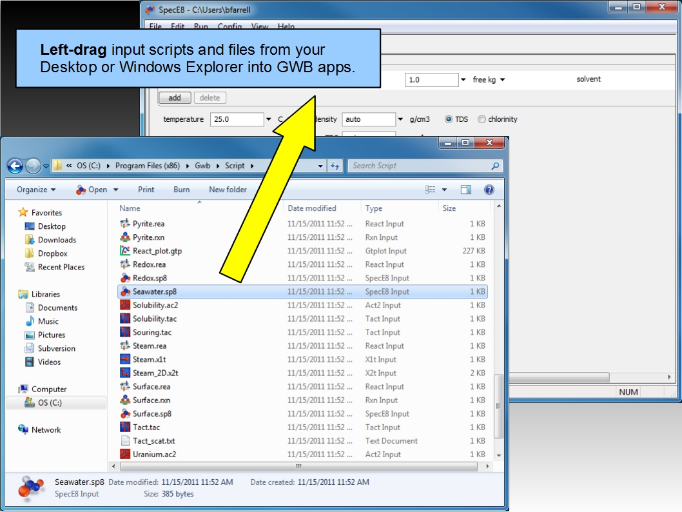682x512 pixels.
Task: Open recent pages dropdown beside forward arrow
Action: pos(46,166)
